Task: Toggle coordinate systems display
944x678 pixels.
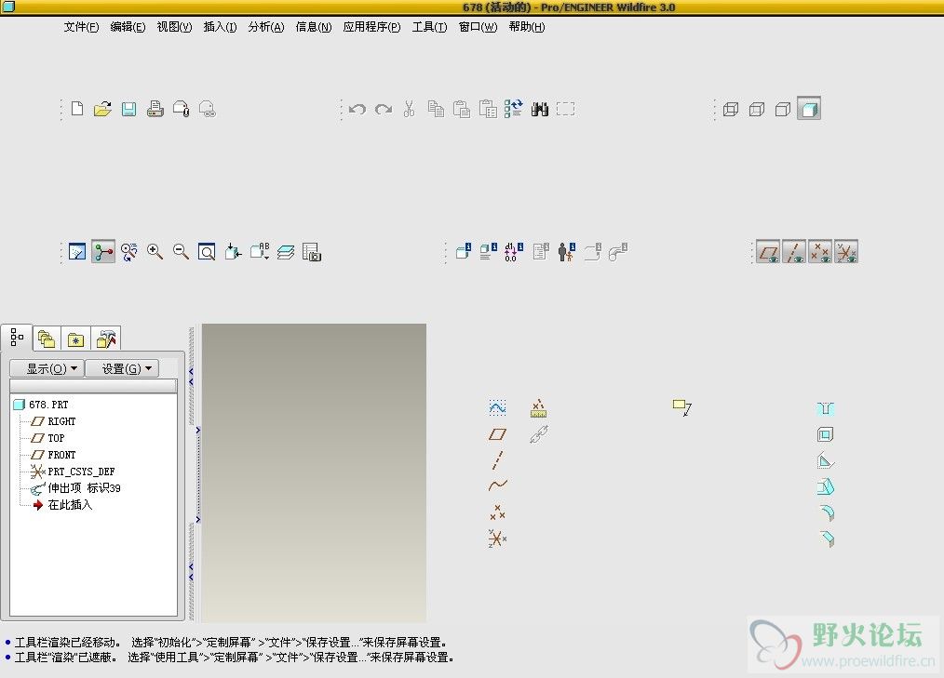Action: (x=846, y=251)
